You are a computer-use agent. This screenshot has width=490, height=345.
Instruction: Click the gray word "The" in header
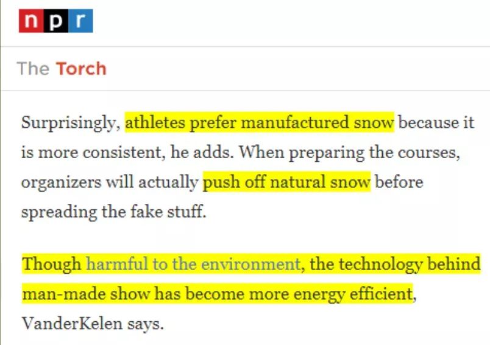(33, 68)
